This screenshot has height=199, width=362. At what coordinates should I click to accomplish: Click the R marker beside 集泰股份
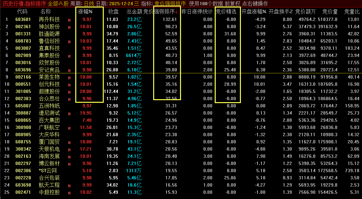[69, 56]
